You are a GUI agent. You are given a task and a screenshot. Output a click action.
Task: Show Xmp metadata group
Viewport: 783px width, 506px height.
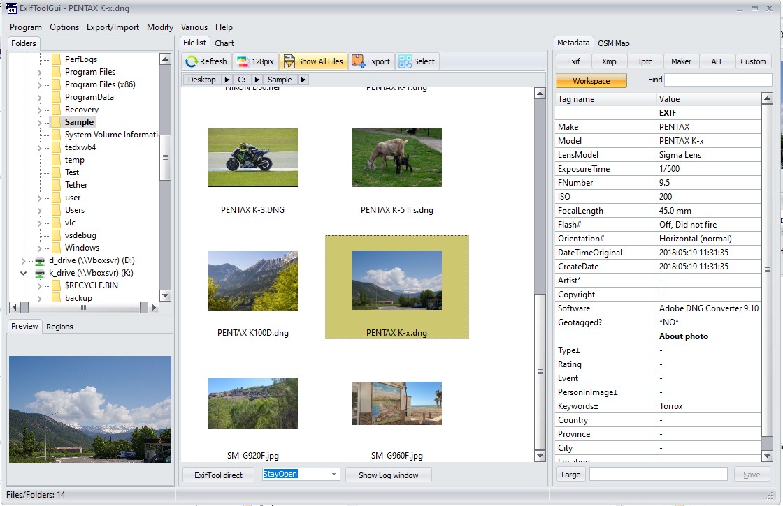(x=609, y=61)
